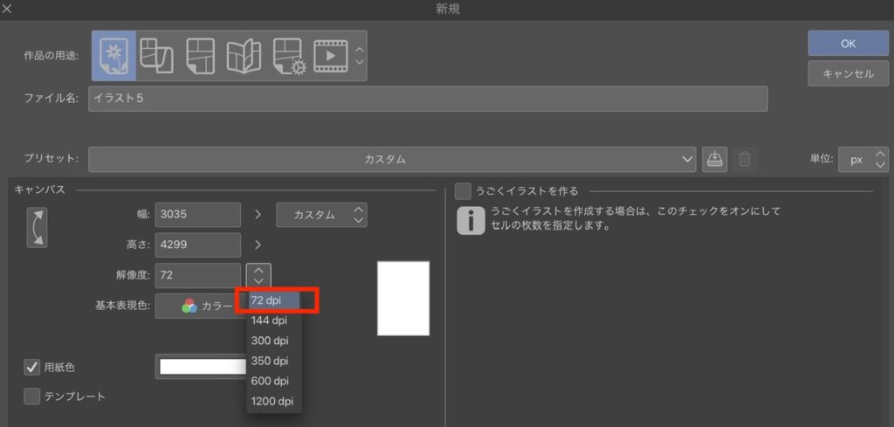The width and height of the screenshot is (894, 427).
Task: Open the プリセット dropdown showing カスタム
Action: [392, 160]
